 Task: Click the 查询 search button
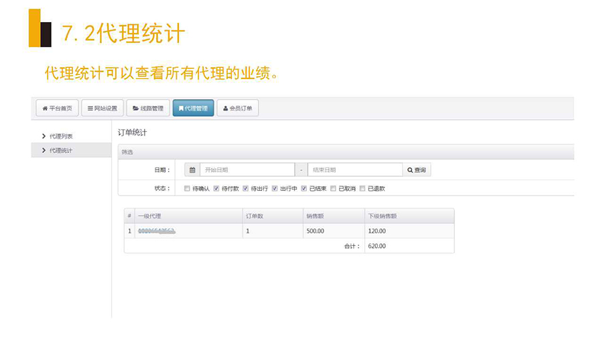point(417,170)
